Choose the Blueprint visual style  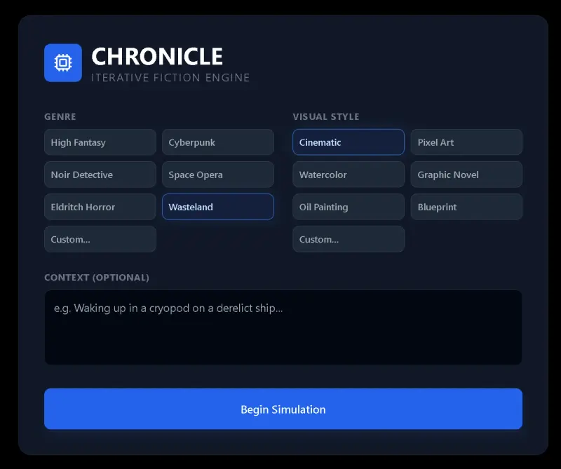click(466, 207)
